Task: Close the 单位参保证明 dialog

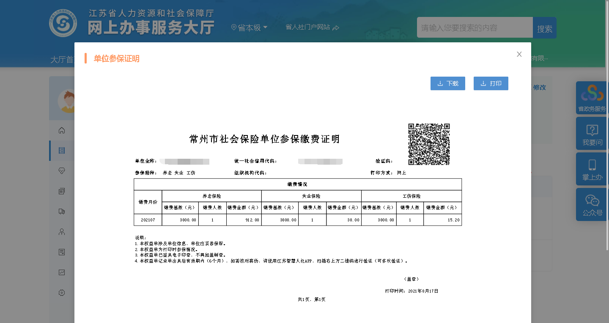Action: (519, 54)
